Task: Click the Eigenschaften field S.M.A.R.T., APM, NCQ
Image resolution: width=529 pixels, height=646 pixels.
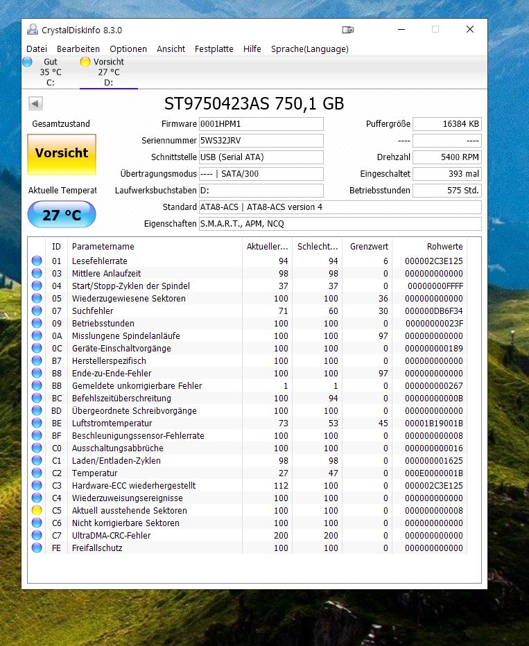Action: (340, 224)
